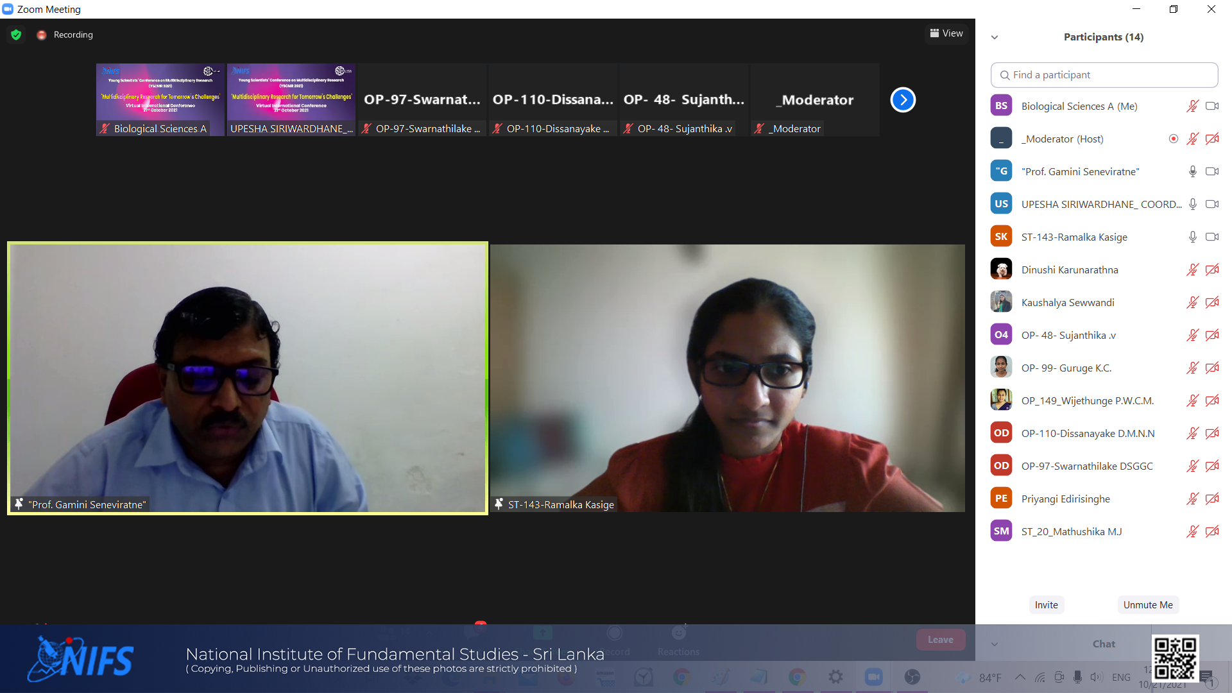Screen dimensions: 1232x693
Task: Click the Find a participant search box
Action: point(1104,75)
